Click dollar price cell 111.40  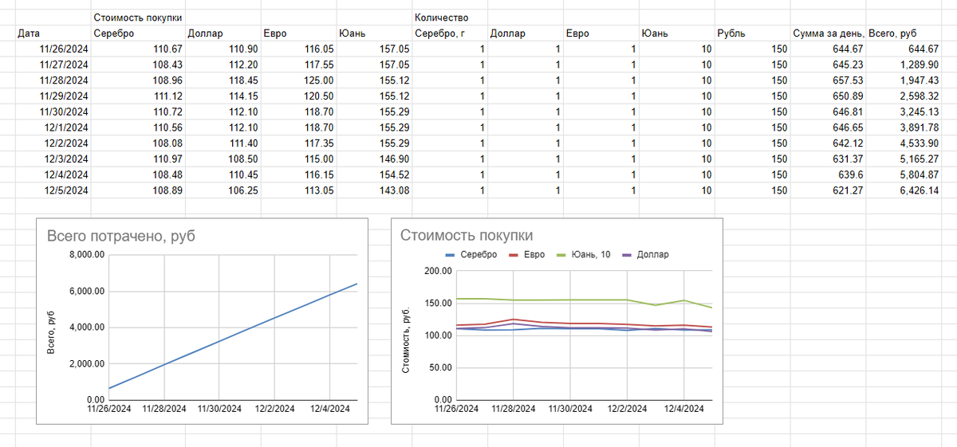click(222, 143)
